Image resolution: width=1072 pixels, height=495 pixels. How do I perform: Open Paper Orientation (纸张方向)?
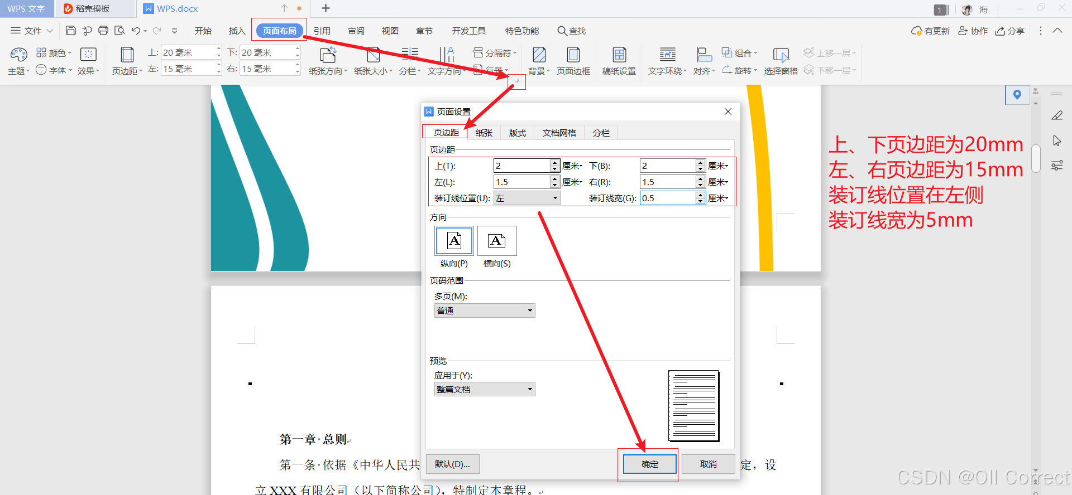point(328,61)
